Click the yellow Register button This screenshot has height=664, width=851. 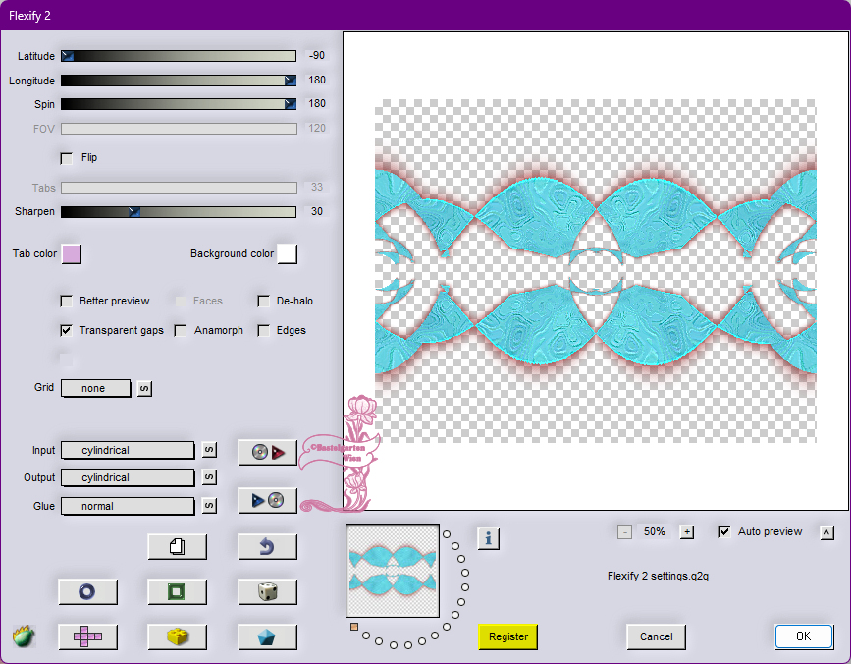coord(508,636)
